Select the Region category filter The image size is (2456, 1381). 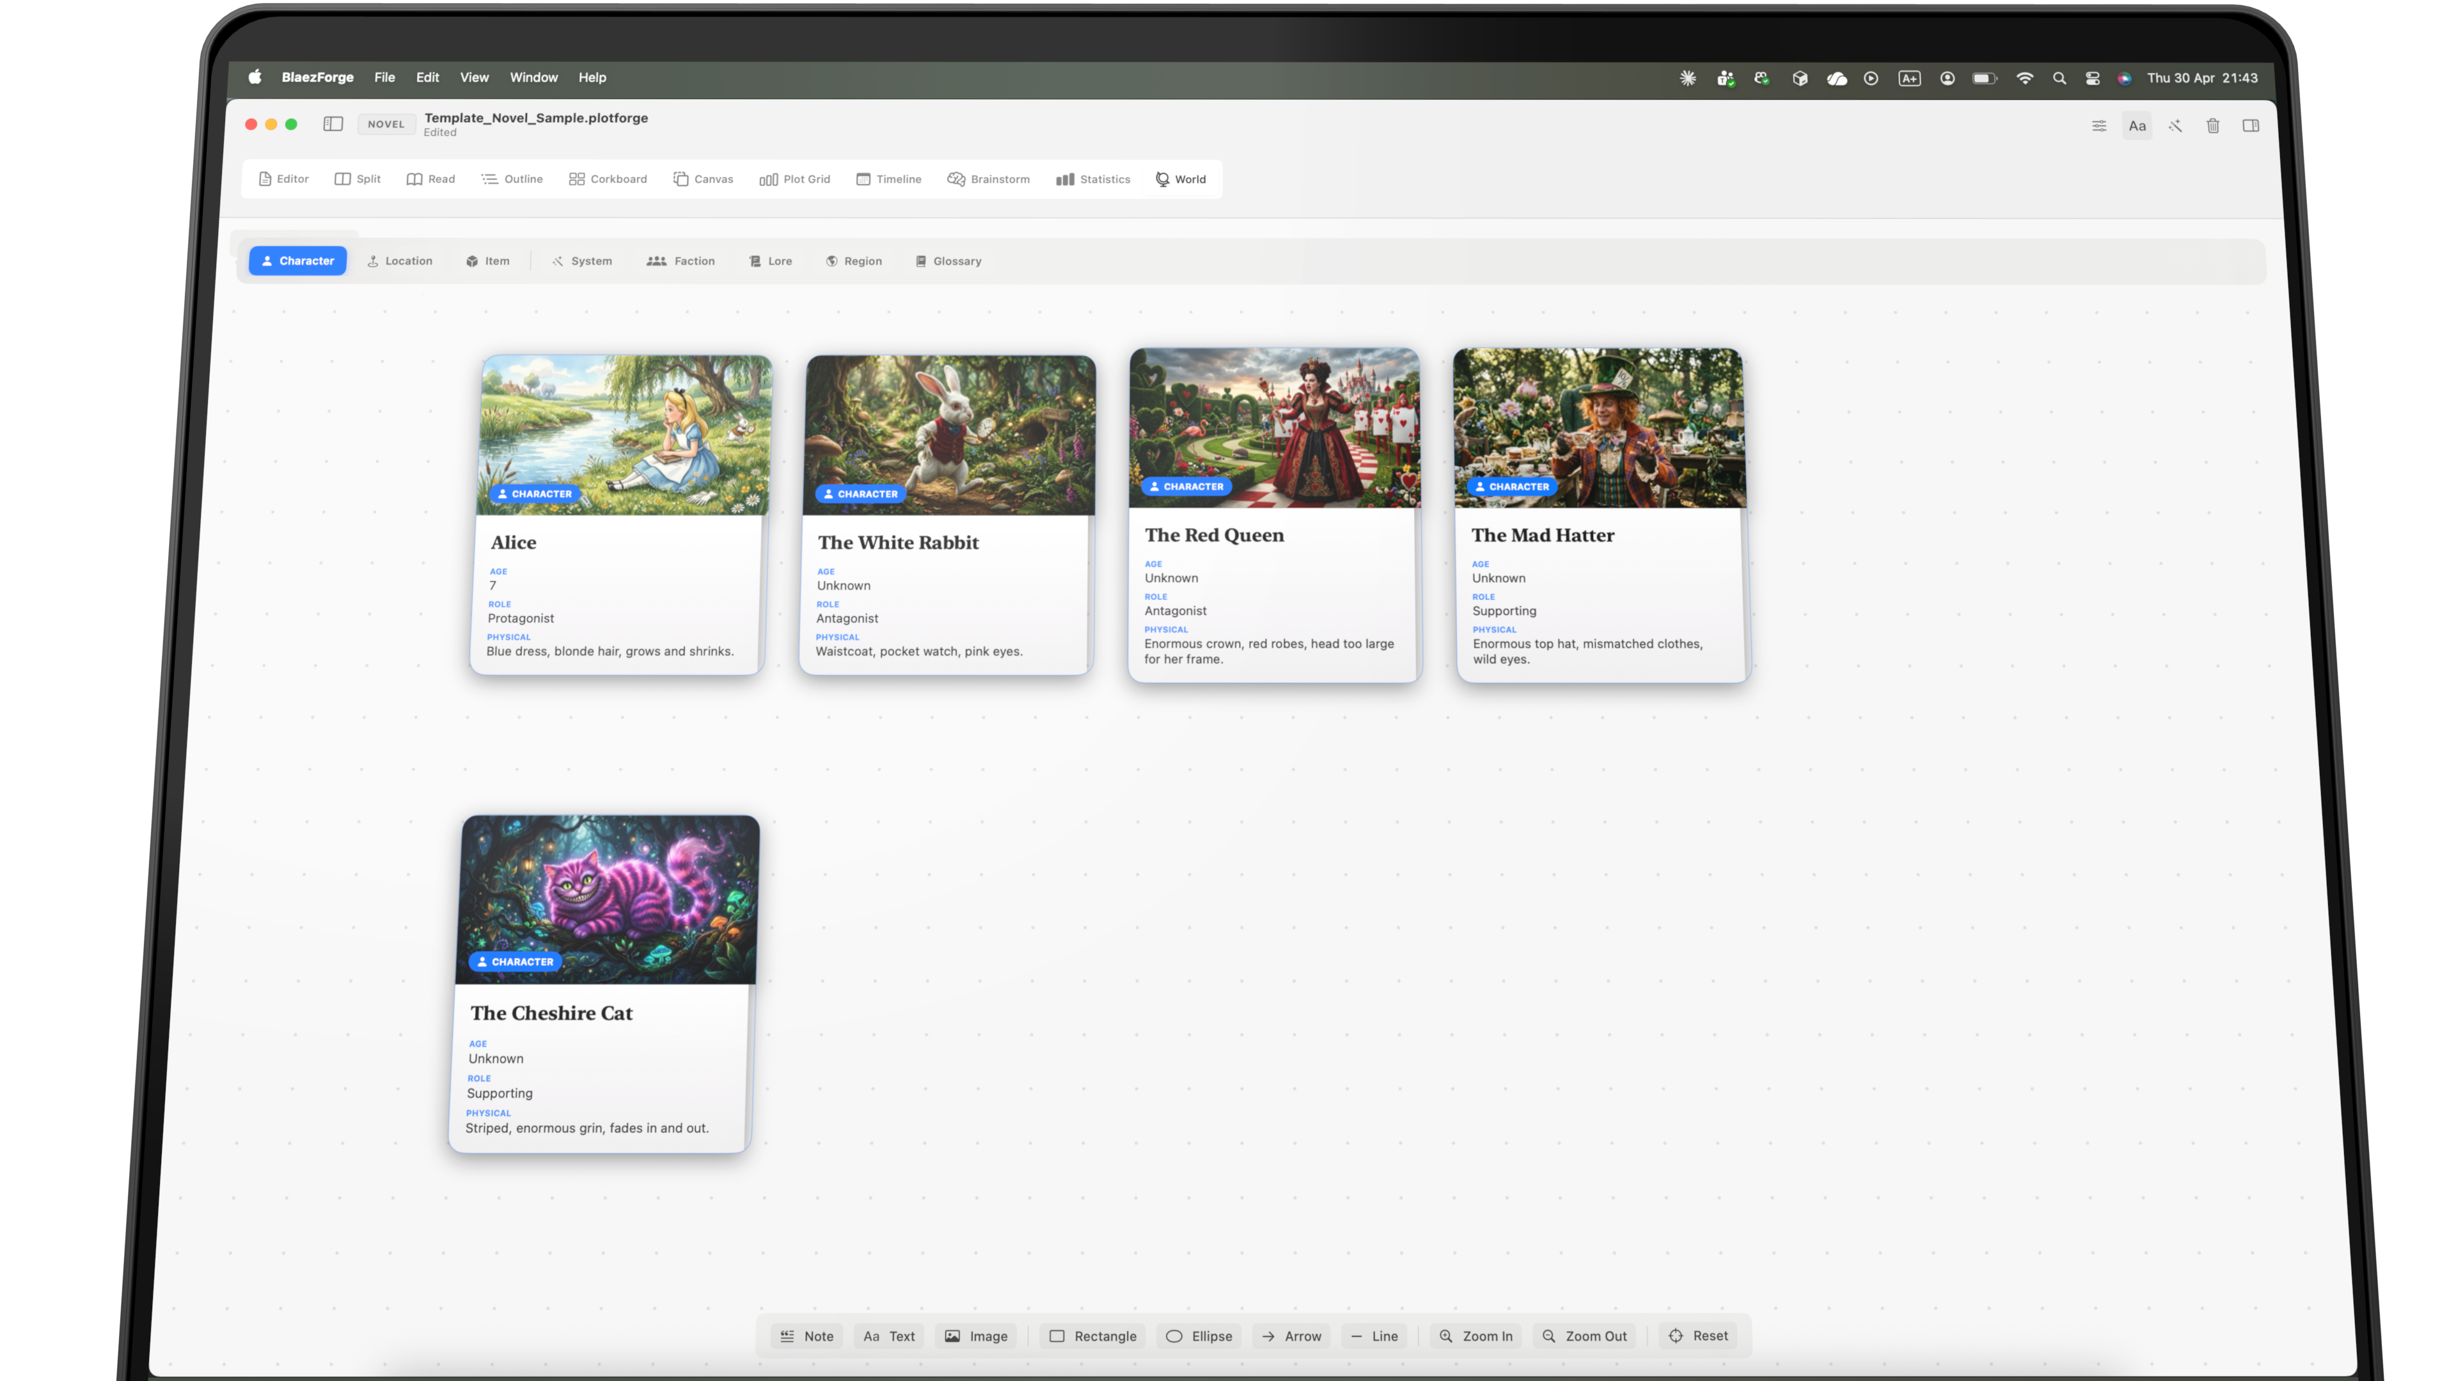pyautogui.click(x=854, y=261)
